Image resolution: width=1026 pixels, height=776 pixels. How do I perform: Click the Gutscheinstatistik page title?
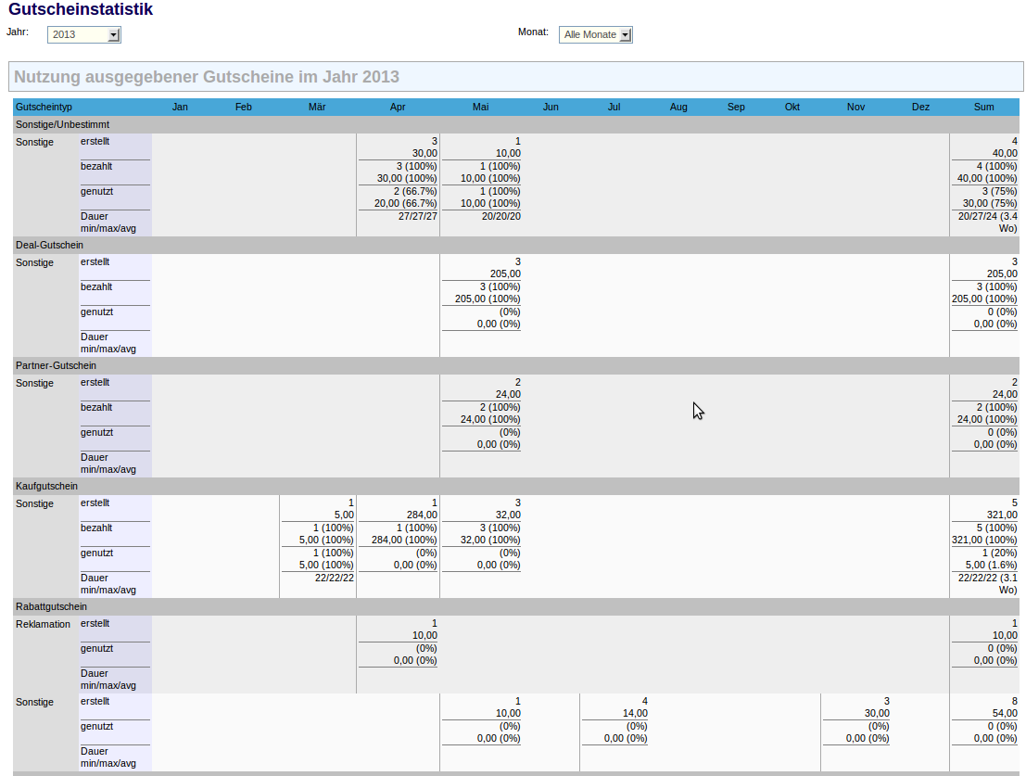coord(81,10)
